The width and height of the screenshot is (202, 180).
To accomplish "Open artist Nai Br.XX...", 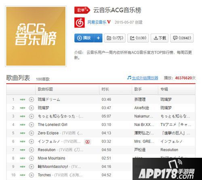I will pos(144,125).
